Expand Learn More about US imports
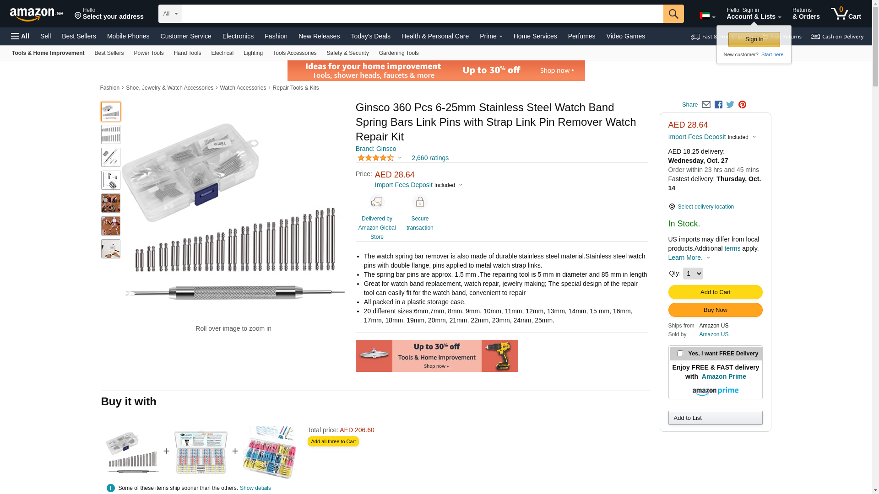879x494 pixels. click(689, 258)
